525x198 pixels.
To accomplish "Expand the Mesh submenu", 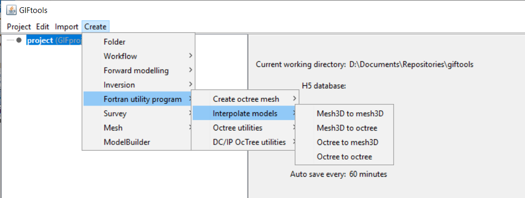I will 137,128.
